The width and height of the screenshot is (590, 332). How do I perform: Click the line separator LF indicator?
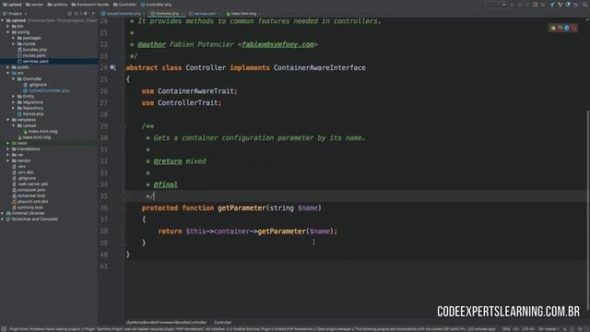tap(516, 329)
